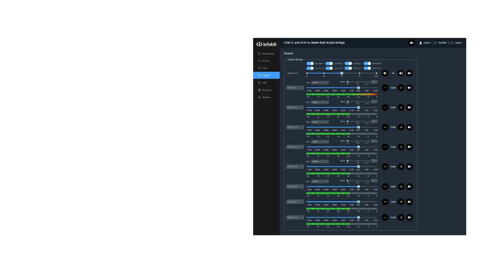Toggle the XLR Out 1 ON switch
Screen dimensions: 486x273
pos(310,63)
